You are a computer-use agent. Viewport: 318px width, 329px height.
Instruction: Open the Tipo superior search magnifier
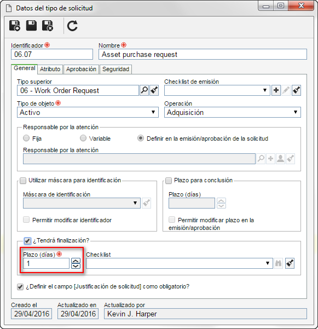[x=144, y=90]
